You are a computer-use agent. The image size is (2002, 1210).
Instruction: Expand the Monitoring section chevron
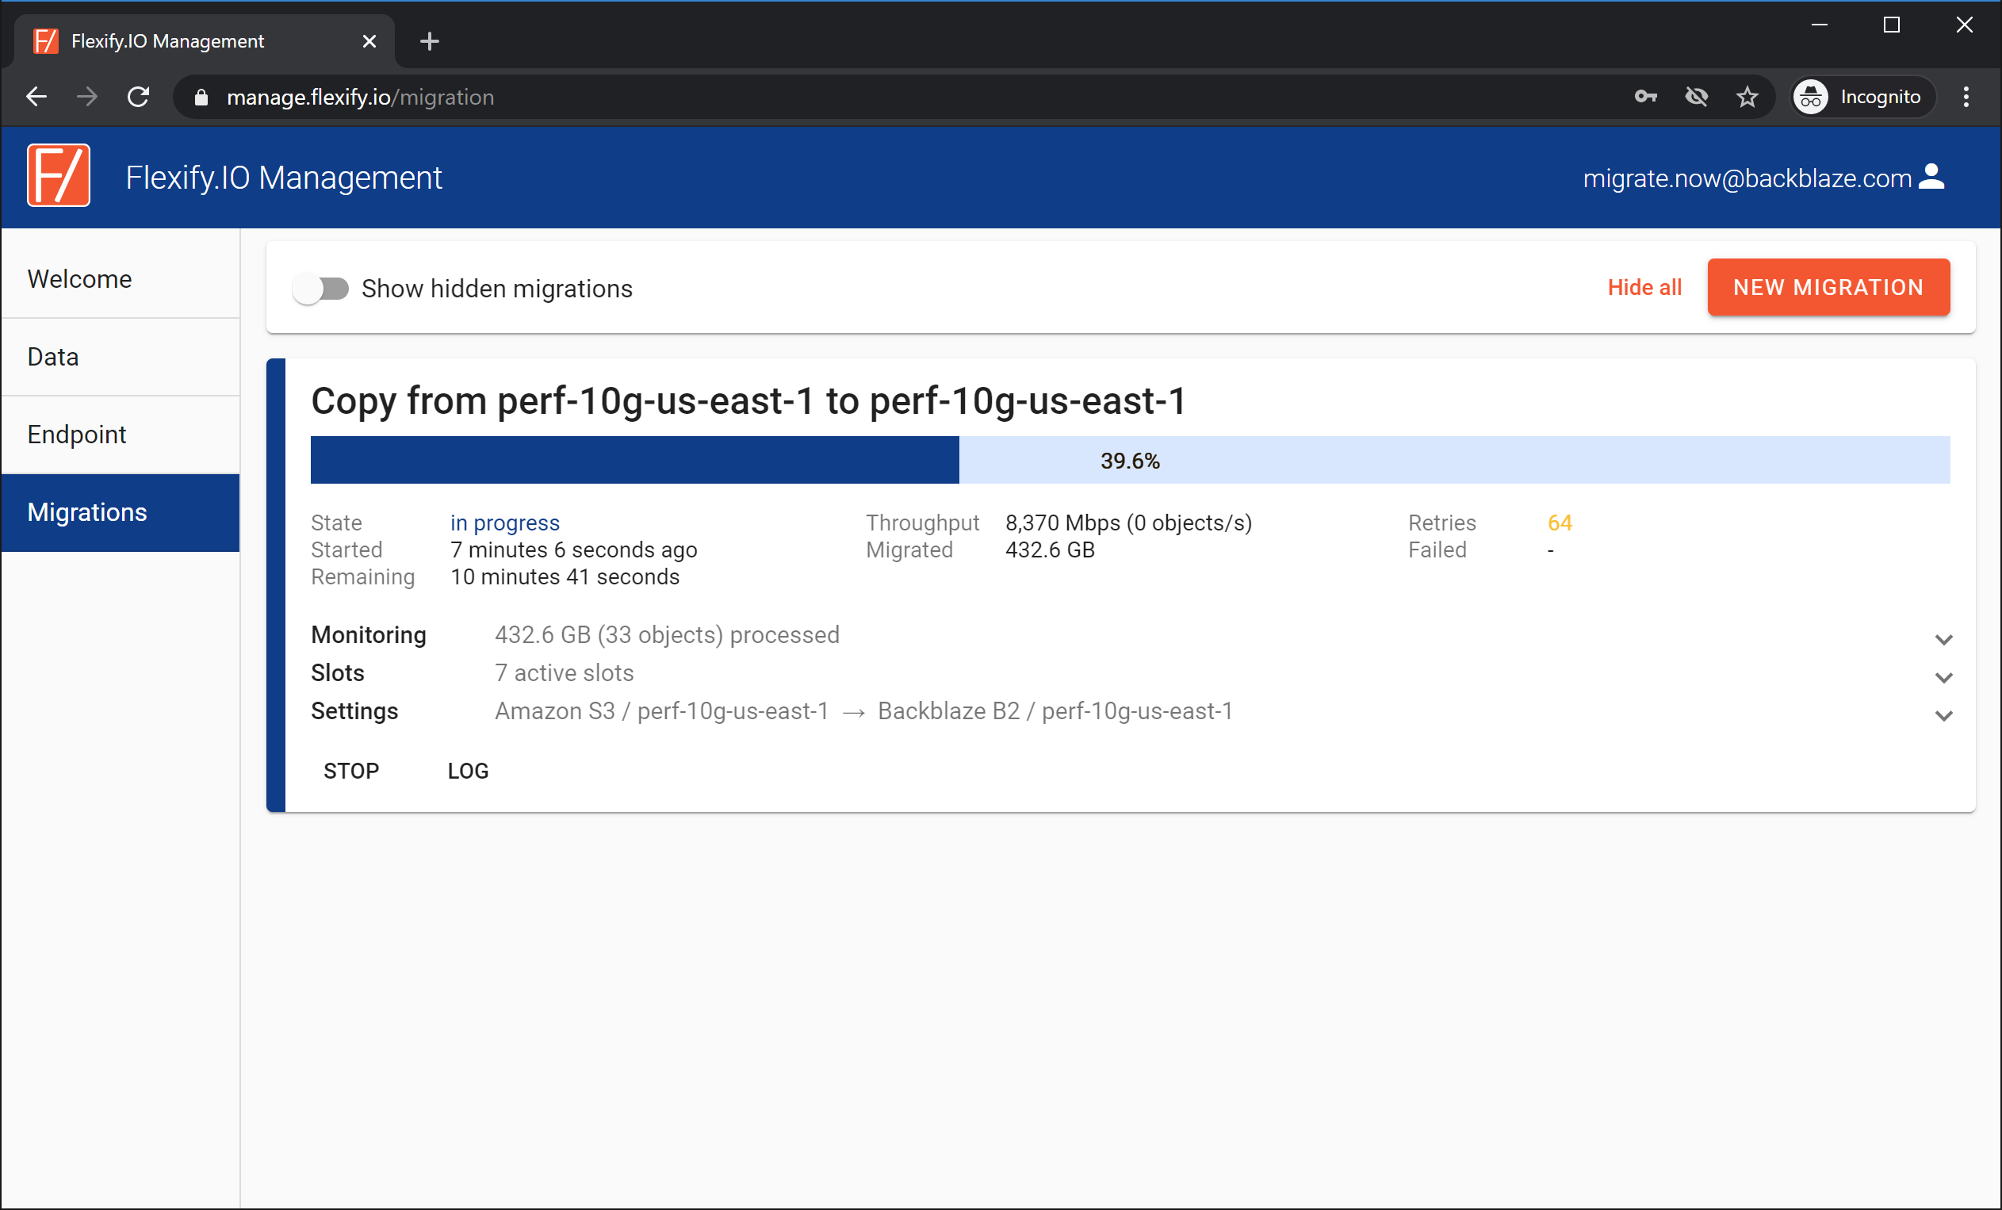(x=1943, y=639)
